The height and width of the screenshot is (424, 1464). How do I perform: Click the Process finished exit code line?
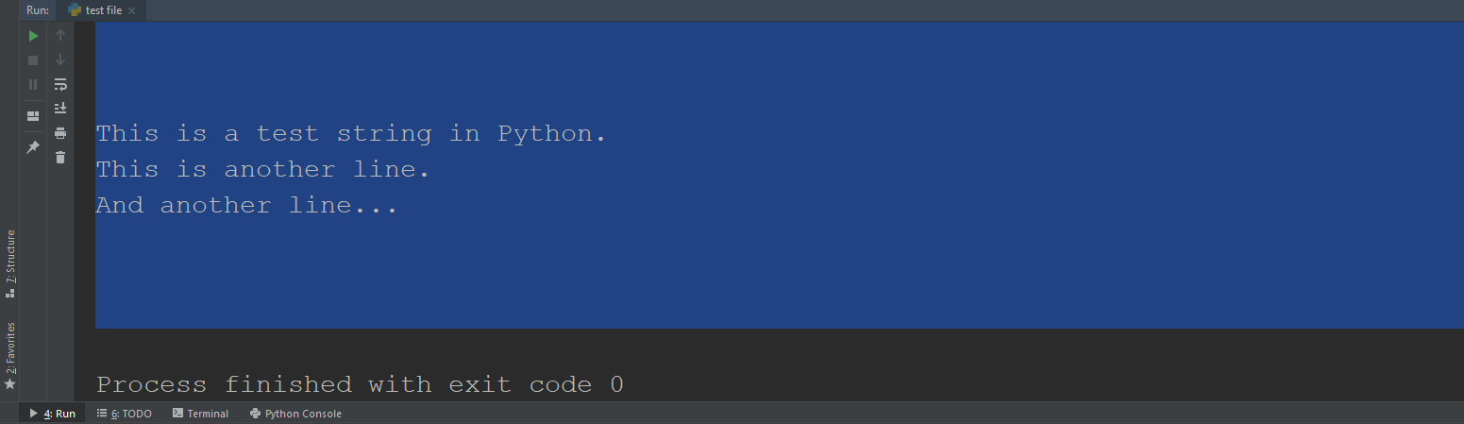point(360,385)
